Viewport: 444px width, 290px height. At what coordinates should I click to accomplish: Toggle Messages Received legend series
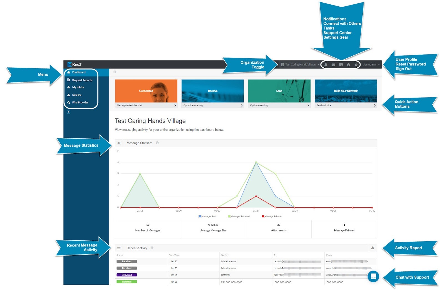239,217
